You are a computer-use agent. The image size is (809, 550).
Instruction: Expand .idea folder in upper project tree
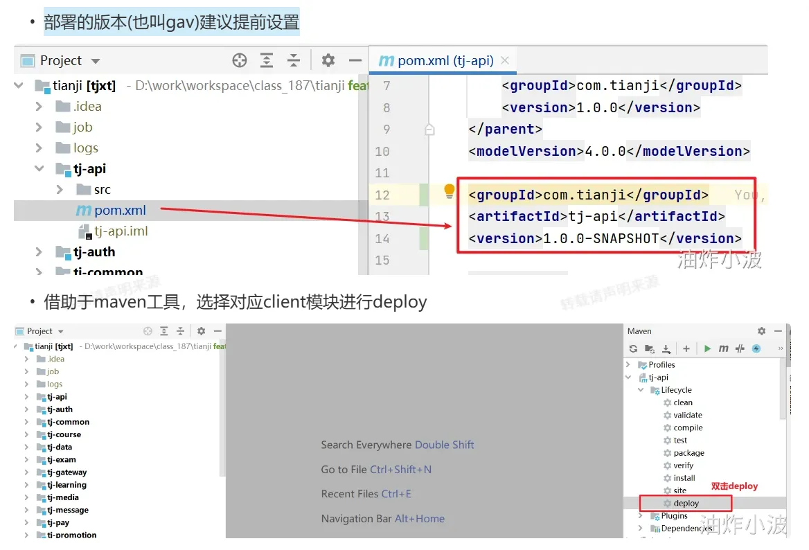39,106
